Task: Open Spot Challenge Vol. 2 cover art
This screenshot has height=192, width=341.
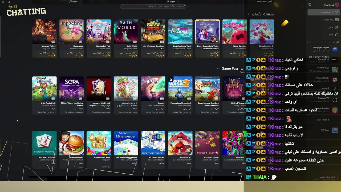Action: 180,32
